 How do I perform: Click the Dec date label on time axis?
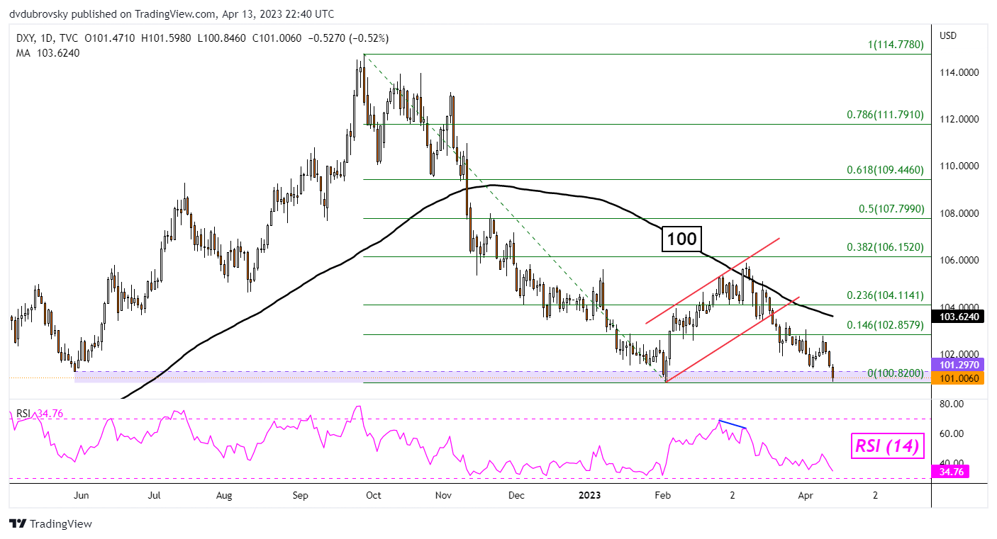coord(516,495)
